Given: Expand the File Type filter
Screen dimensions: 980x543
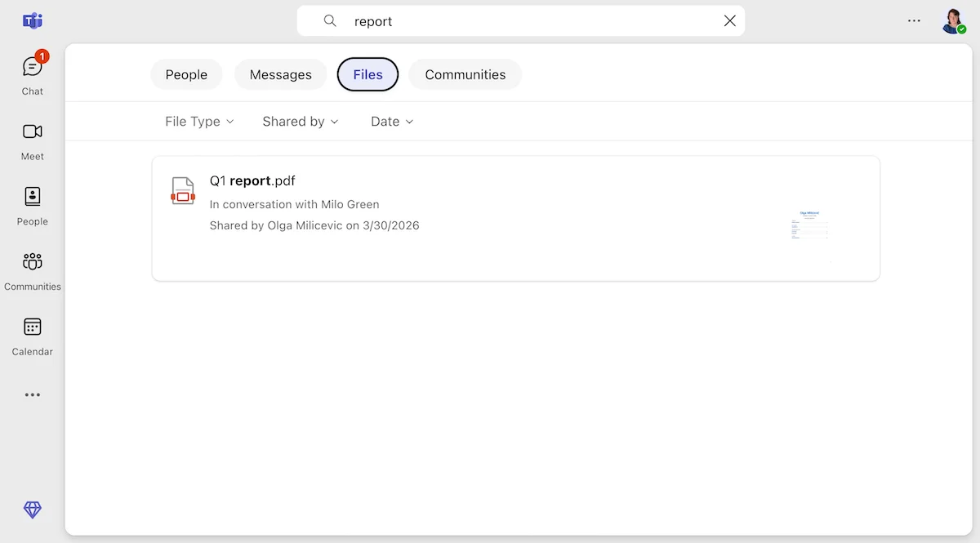Looking at the screenshot, I should pyautogui.click(x=198, y=121).
